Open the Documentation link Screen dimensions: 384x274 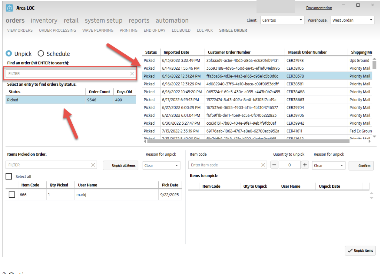319,8
